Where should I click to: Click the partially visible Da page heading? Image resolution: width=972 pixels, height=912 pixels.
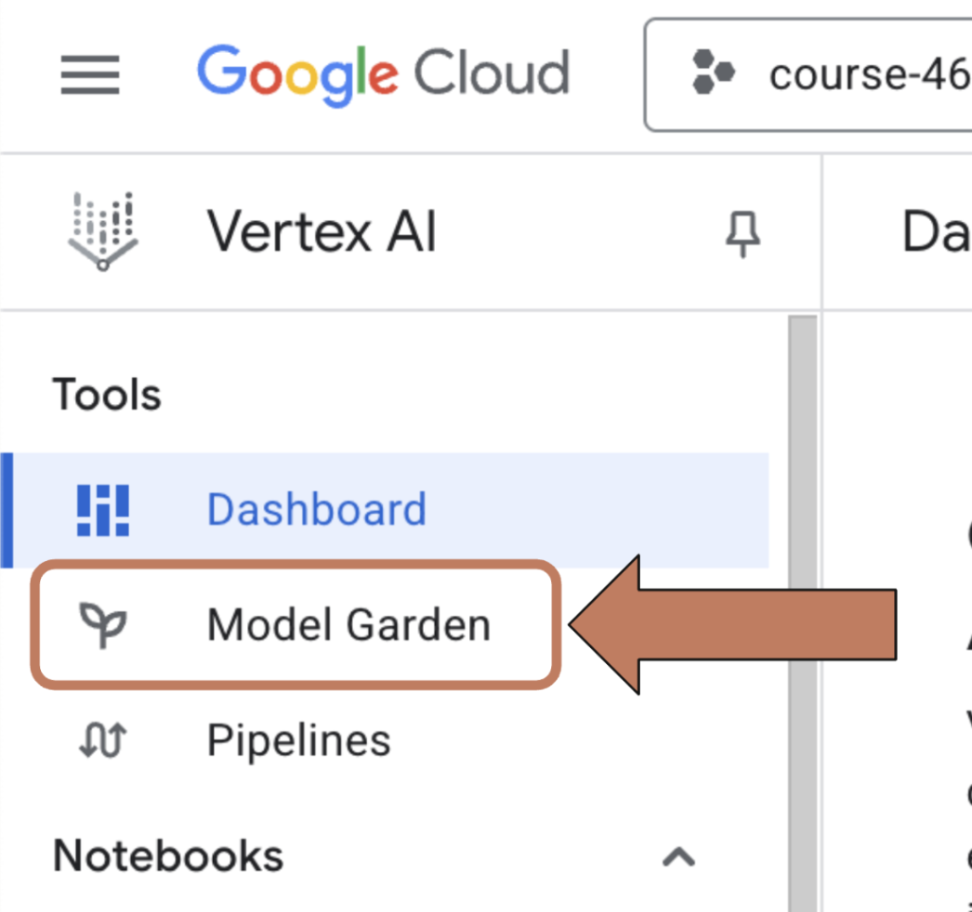point(936,232)
